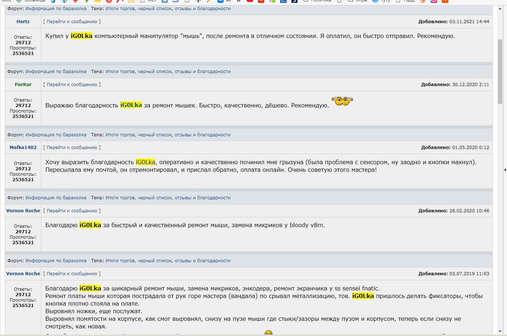507x336 pixels.
Task: Click the date '26.02.2020 10:46'
Action: click(469, 211)
